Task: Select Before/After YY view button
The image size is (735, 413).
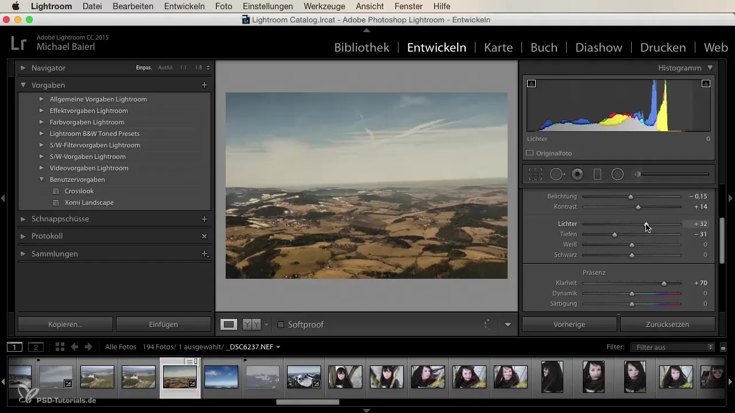Action: [251, 325]
